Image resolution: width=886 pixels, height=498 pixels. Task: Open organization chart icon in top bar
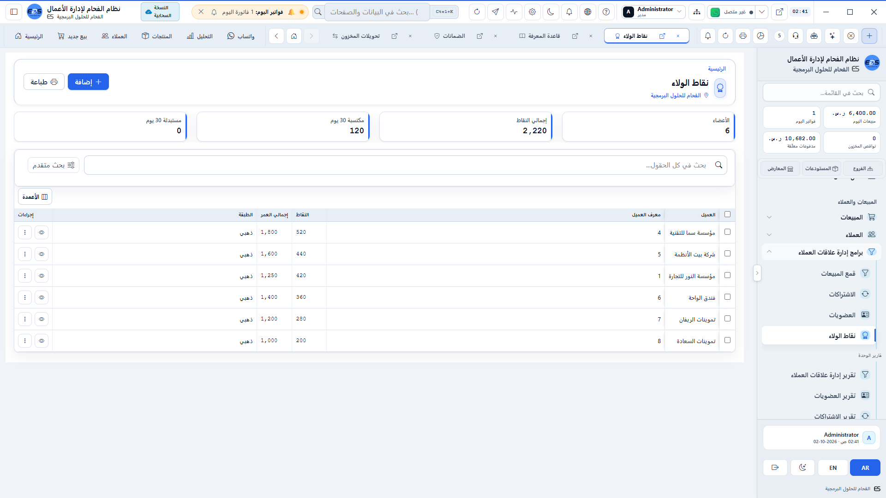pos(696,12)
